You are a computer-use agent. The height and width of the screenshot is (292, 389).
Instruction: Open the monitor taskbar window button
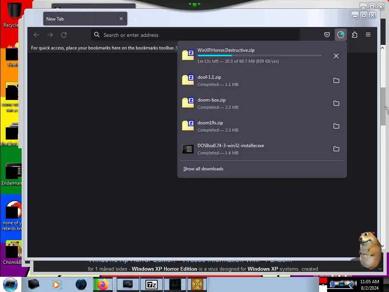[128, 284]
